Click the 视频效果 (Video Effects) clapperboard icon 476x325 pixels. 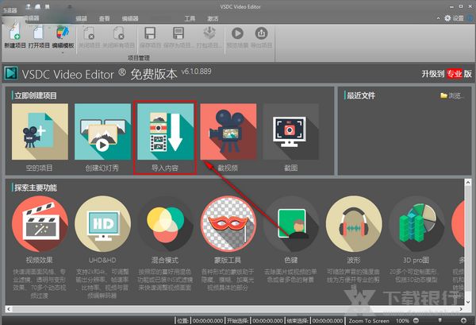coord(40,226)
